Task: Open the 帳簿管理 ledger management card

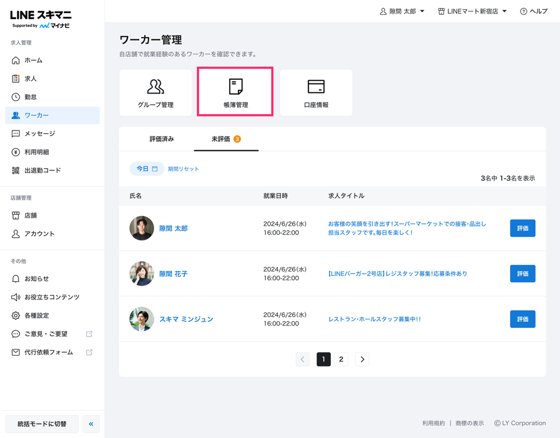Action: tap(235, 92)
